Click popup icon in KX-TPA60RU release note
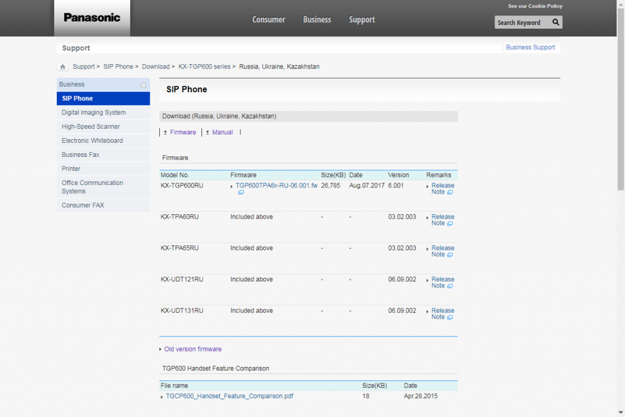The height and width of the screenshot is (417, 625). tap(450, 223)
